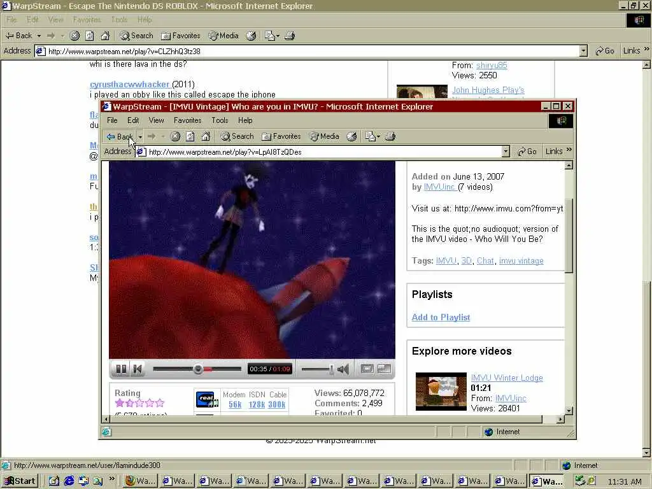
Task: Switch player to normal-size view icon
Action: pyautogui.click(x=367, y=369)
